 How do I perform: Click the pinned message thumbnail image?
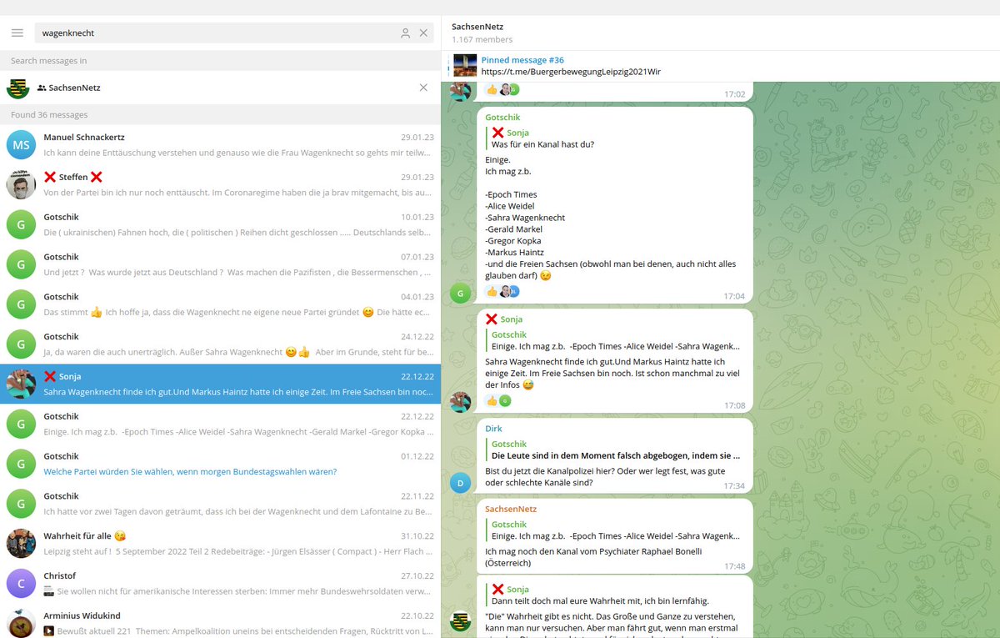[465, 66]
